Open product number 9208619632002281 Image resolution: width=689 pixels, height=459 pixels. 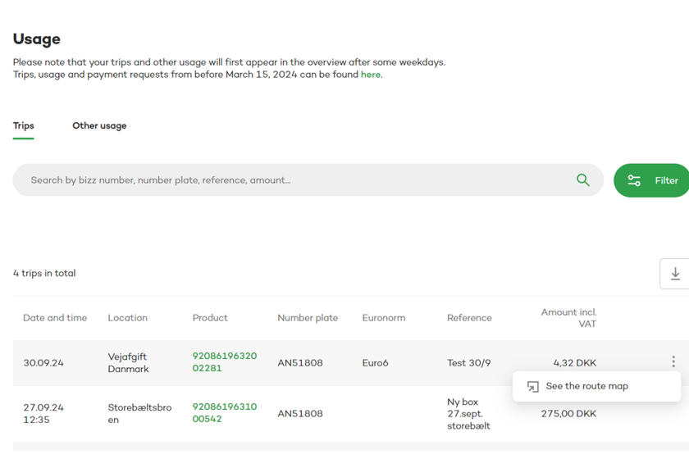pyautogui.click(x=224, y=362)
